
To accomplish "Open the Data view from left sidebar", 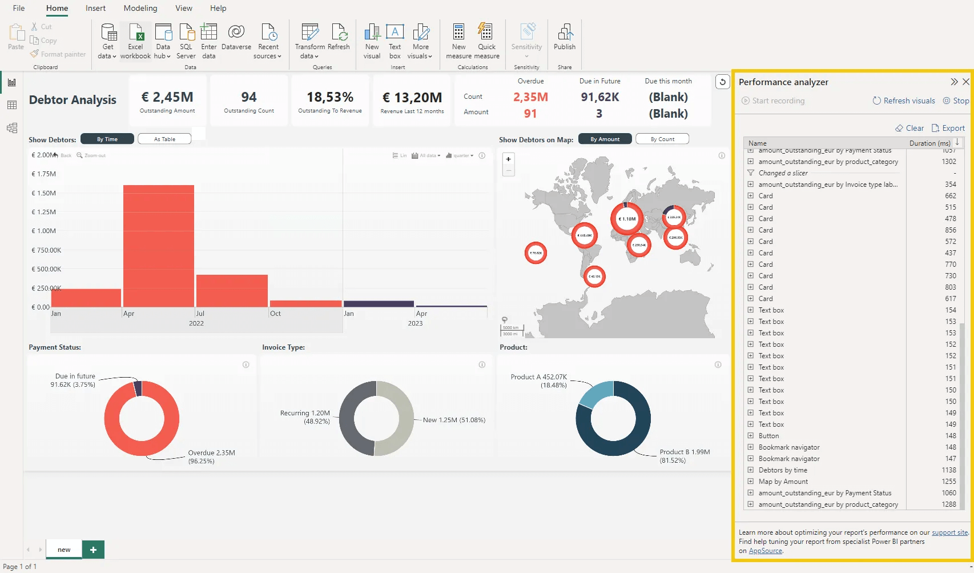I will click(11, 105).
